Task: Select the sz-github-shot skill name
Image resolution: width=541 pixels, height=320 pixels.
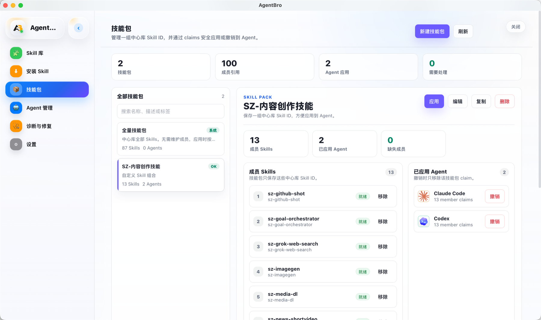Action: click(286, 194)
